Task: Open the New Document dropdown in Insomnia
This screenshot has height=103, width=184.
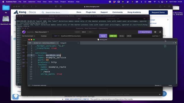Action: [x=42, y=32]
